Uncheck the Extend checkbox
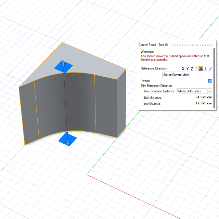Viewport: 219px width, 219px height. (x=210, y=81)
